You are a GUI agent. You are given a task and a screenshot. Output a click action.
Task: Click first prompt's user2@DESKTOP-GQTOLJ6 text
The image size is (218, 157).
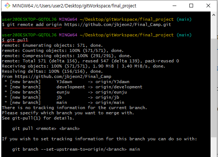point(29,19)
